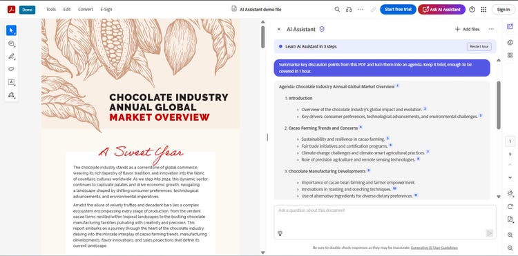Click the search magnifier icon
This screenshot has height=256, width=518.
pyautogui.click(x=337, y=10)
